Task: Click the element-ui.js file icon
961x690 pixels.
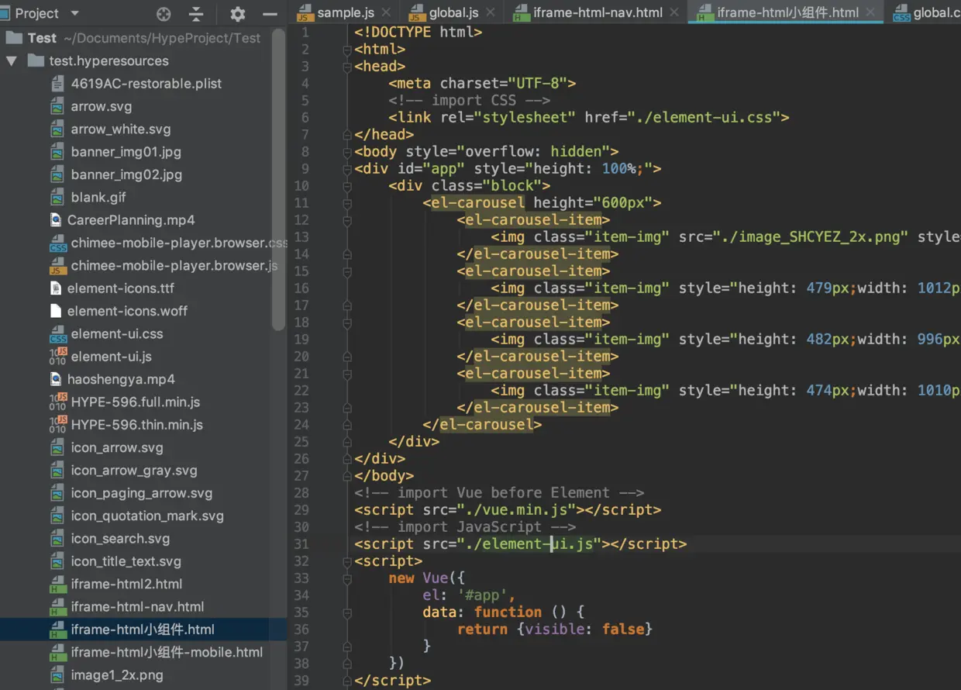Action: coord(58,357)
